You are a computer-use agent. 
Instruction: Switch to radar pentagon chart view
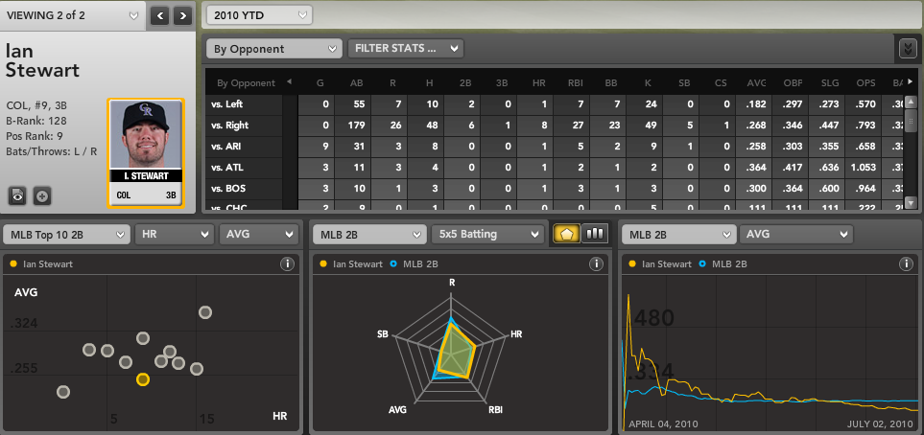[x=566, y=233]
